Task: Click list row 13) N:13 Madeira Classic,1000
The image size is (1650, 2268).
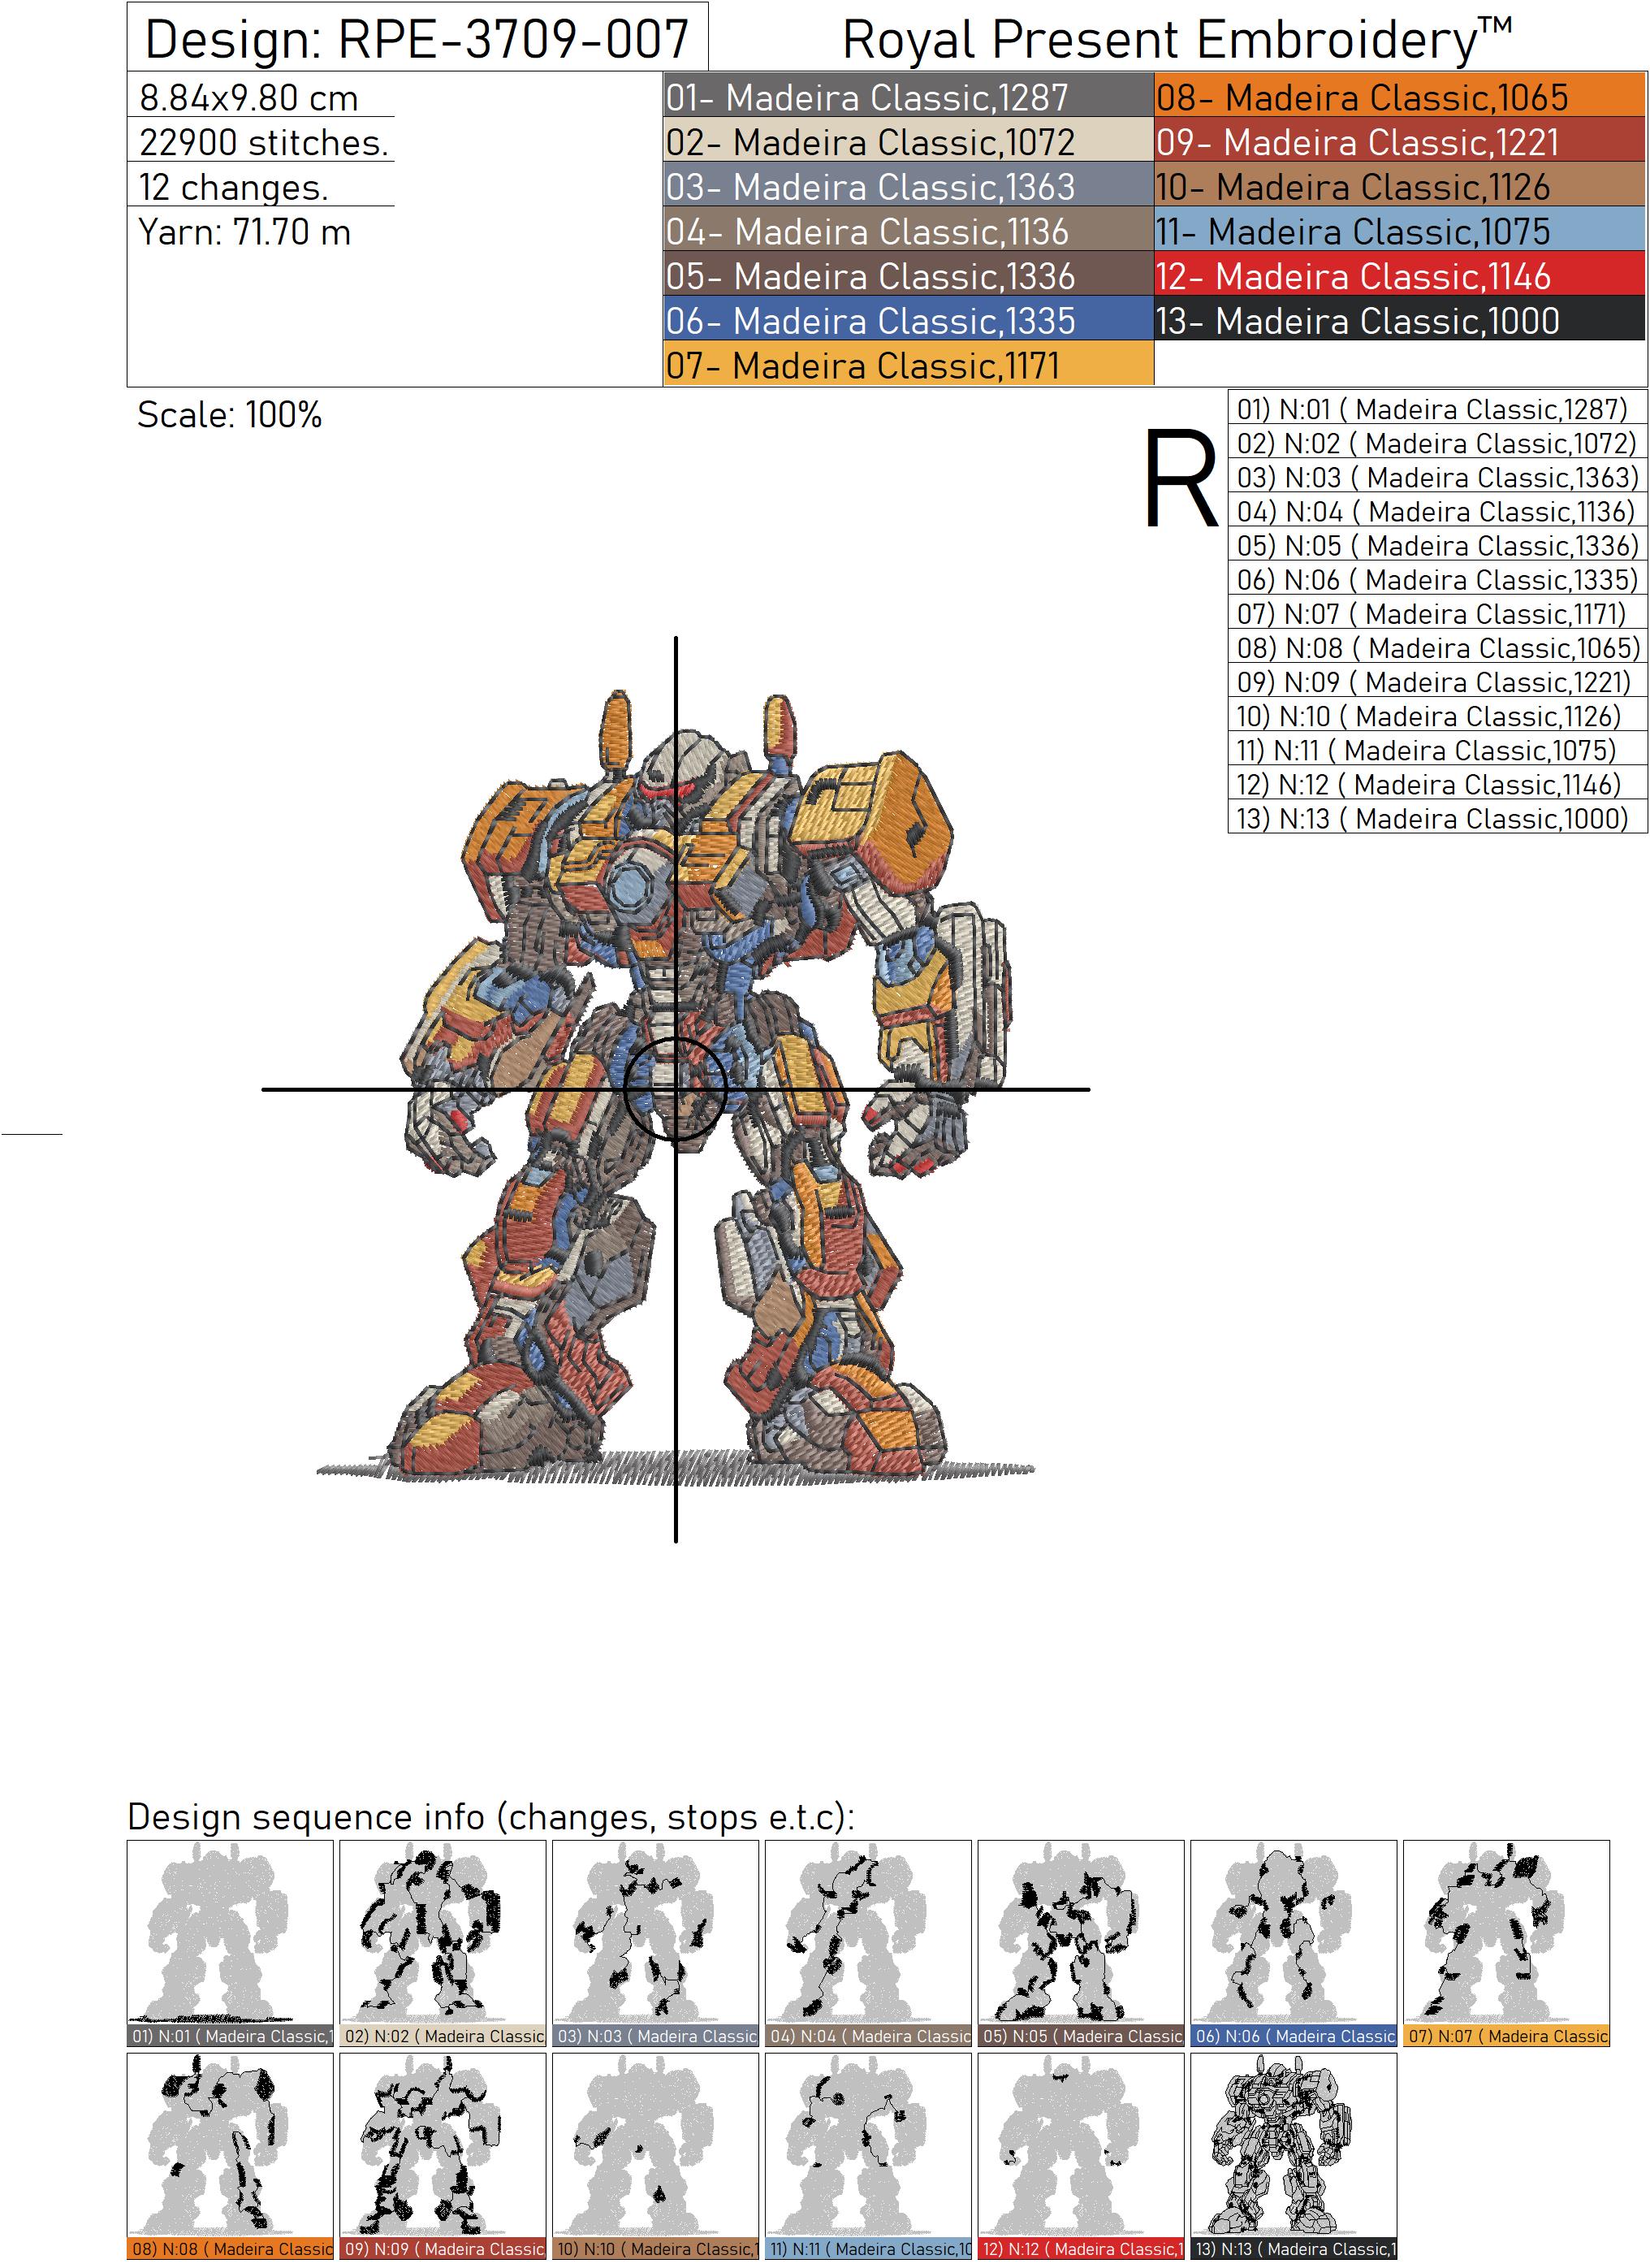Action: click(x=1437, y=818)
